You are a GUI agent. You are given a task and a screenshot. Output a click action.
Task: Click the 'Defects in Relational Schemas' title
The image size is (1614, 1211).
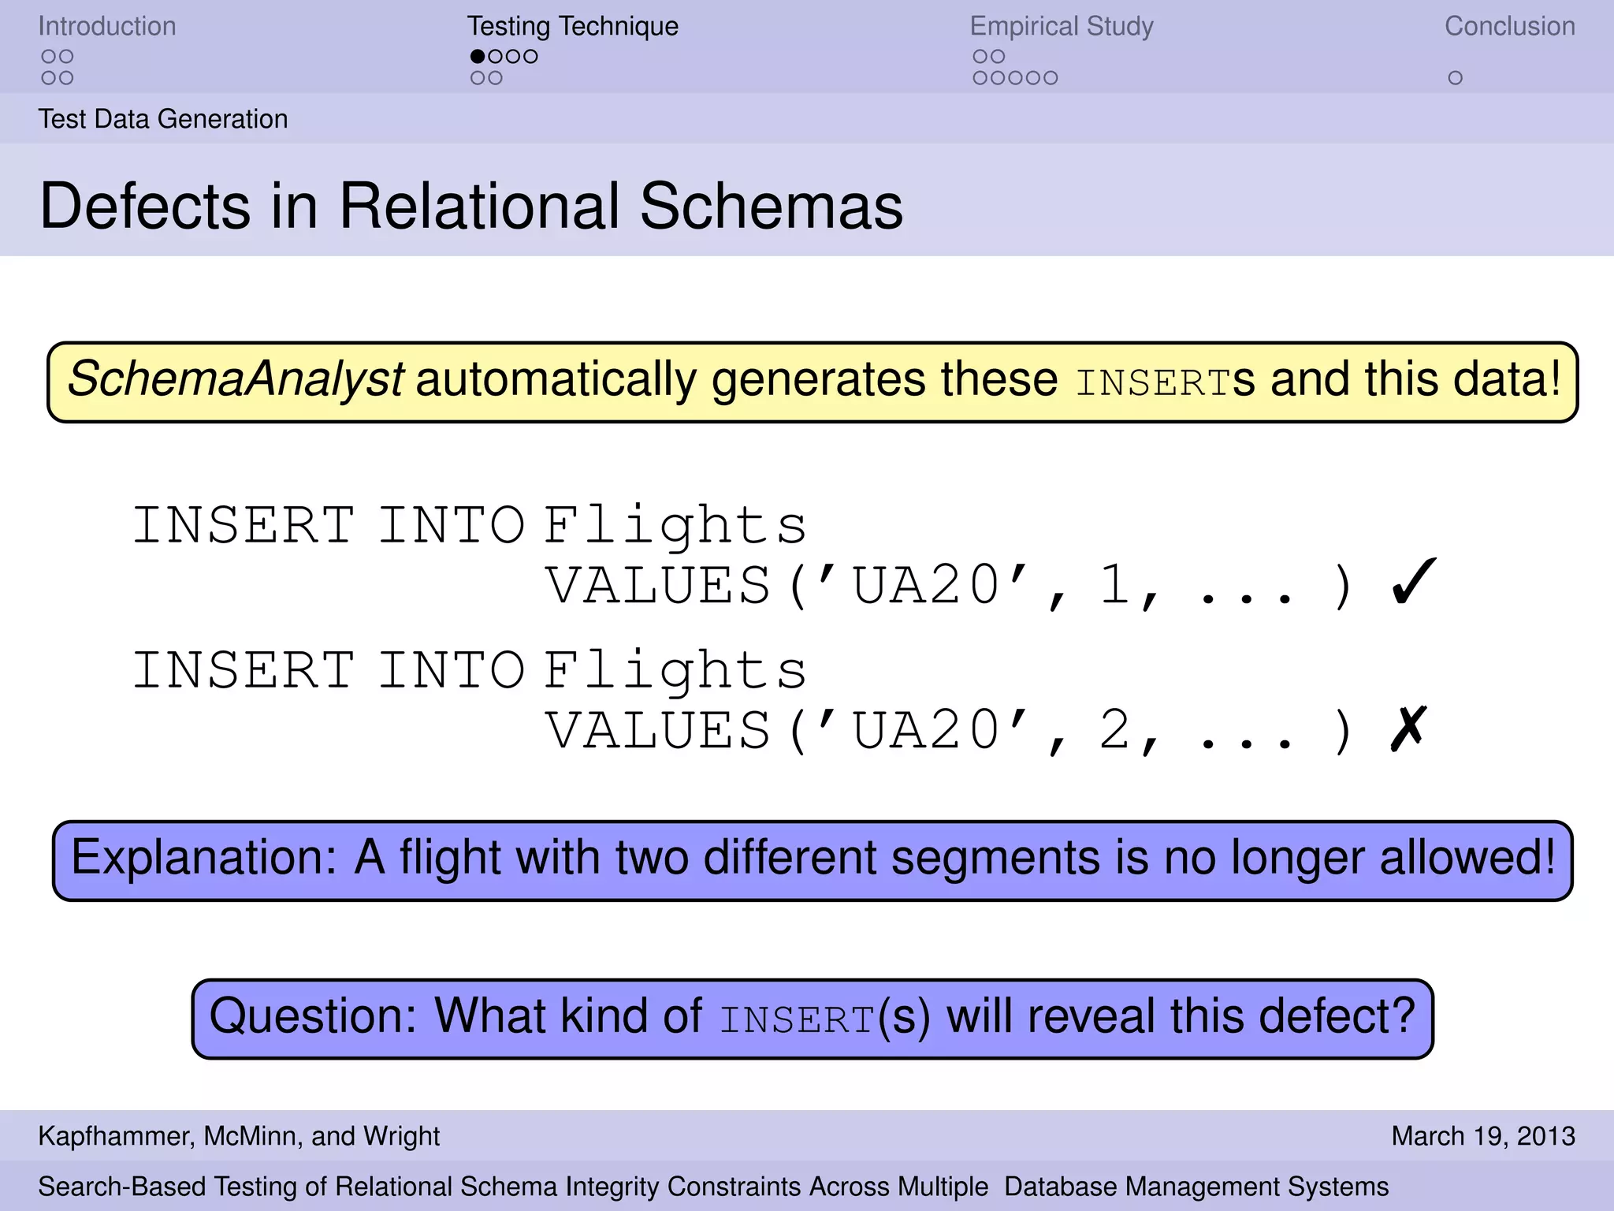tap(471, 206)
